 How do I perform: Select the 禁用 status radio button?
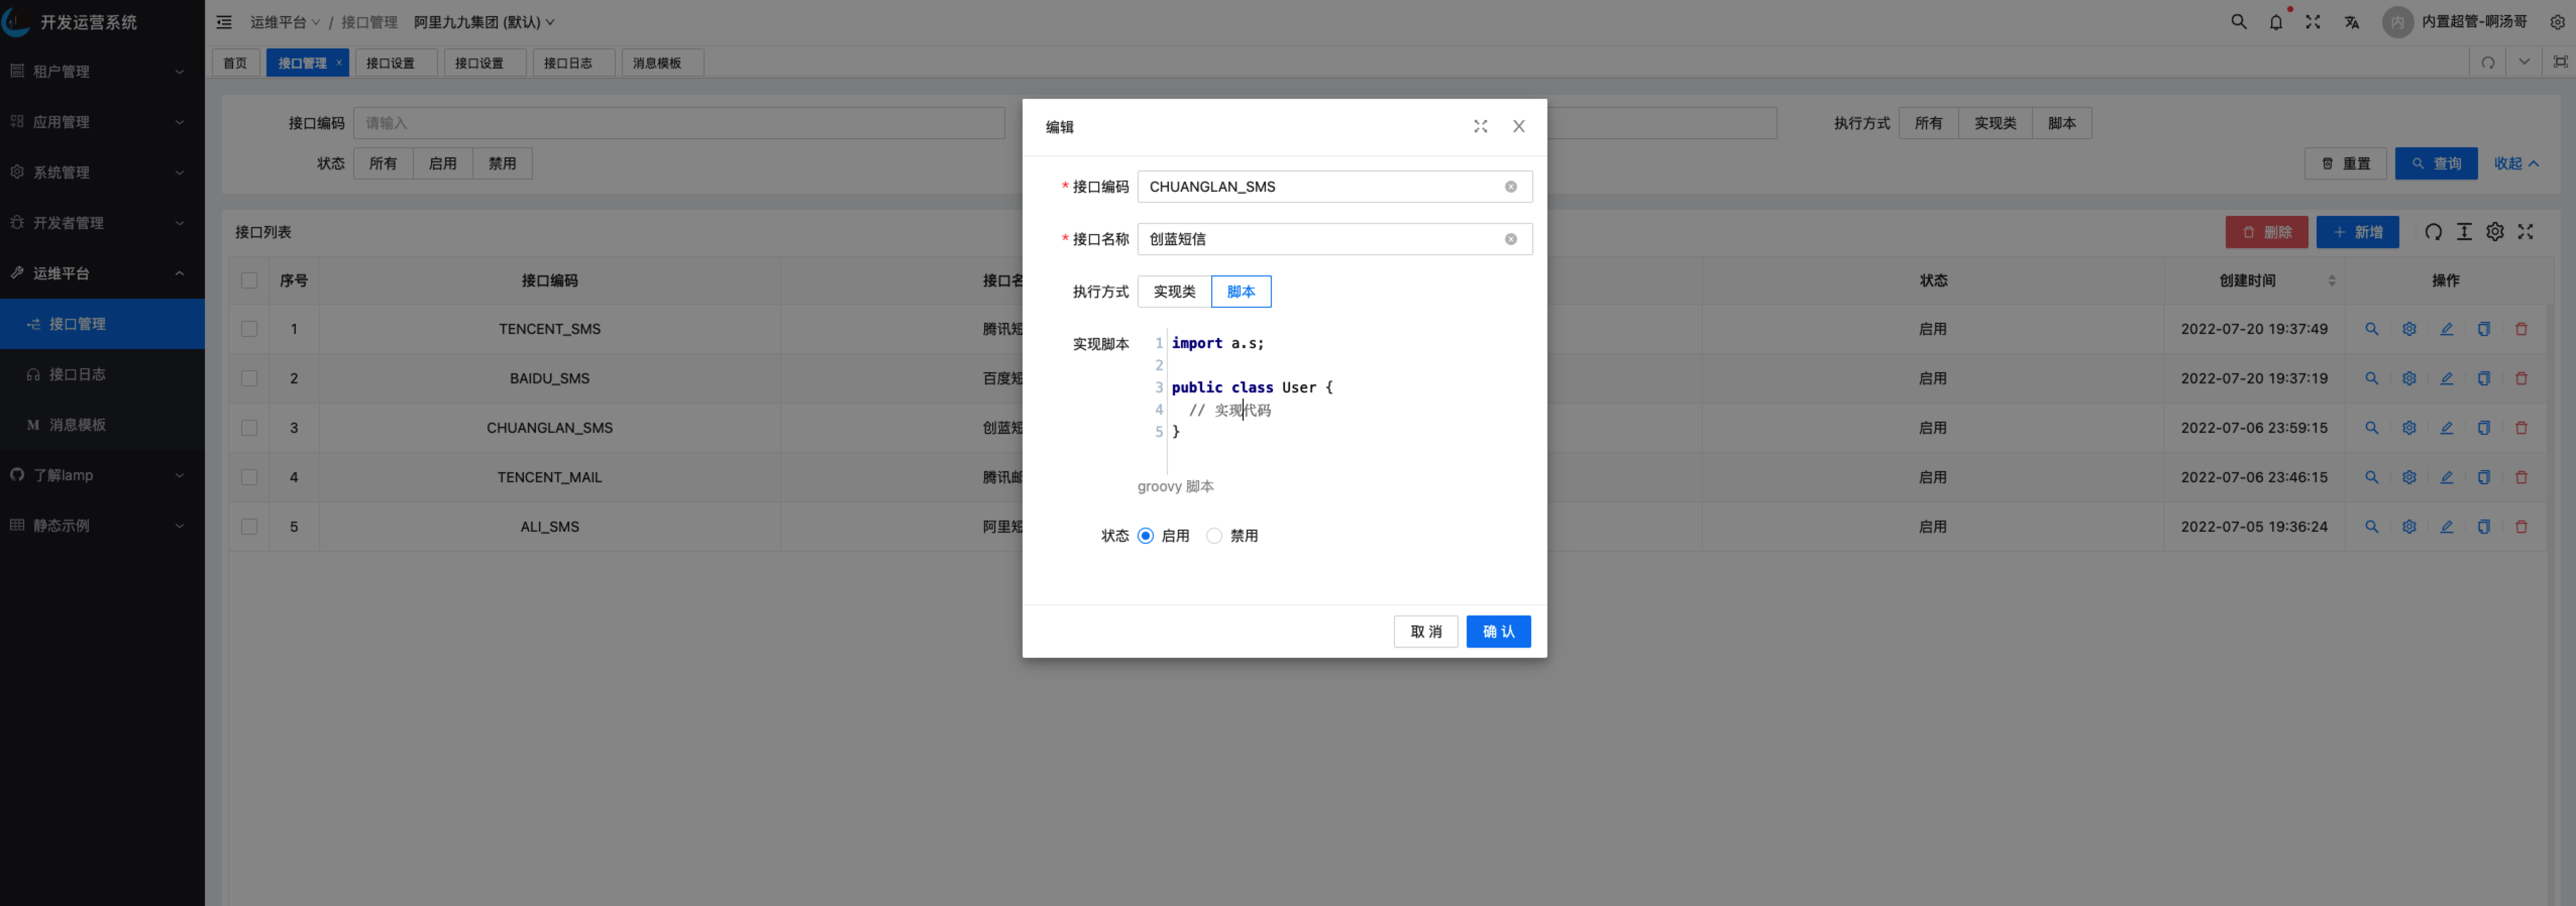coord(1214,536)
